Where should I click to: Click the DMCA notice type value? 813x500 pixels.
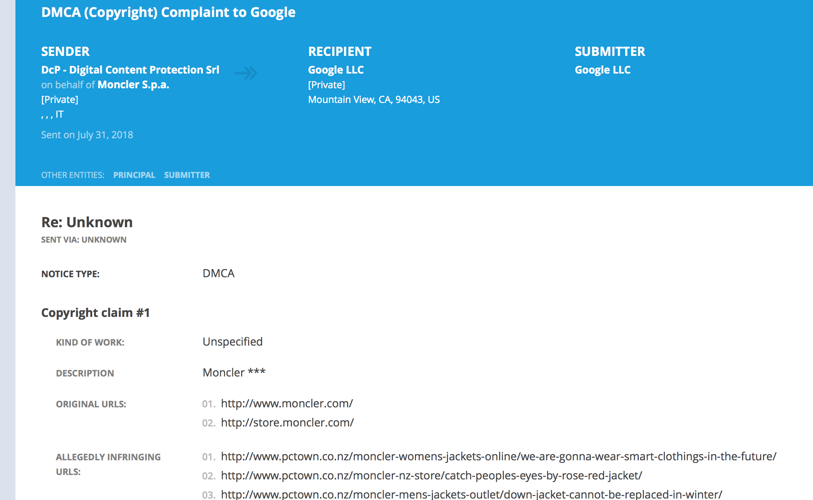pyautogui.click(x=218, y=274)
